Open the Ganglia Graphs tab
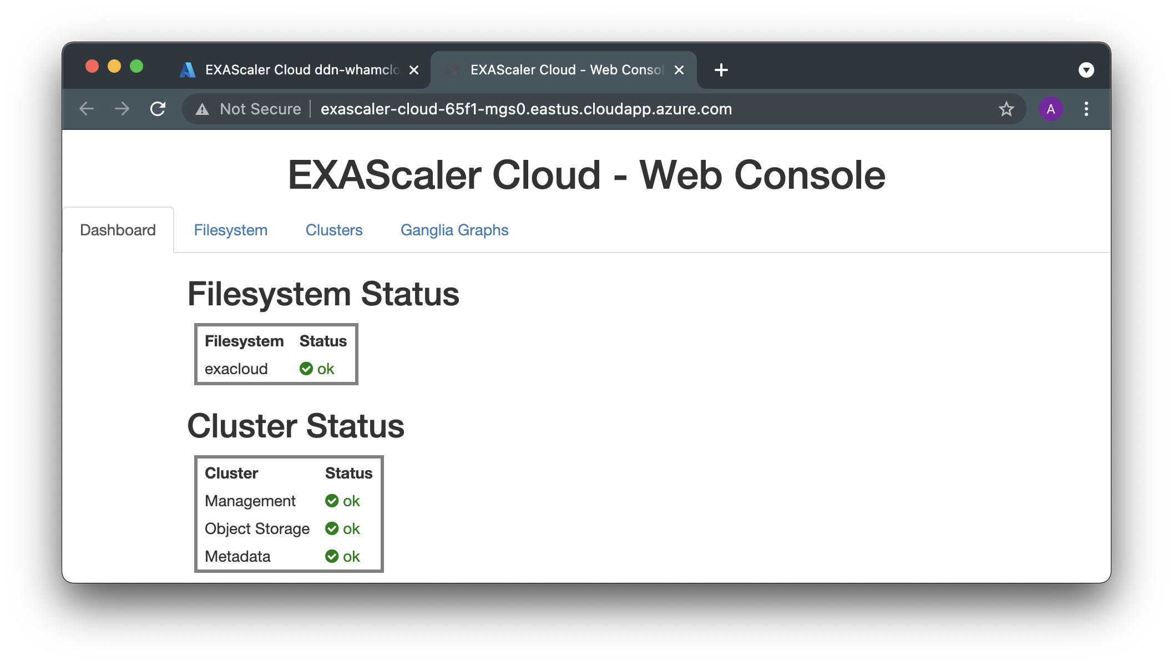This screenshot has height=665, width=1173. 454,230
